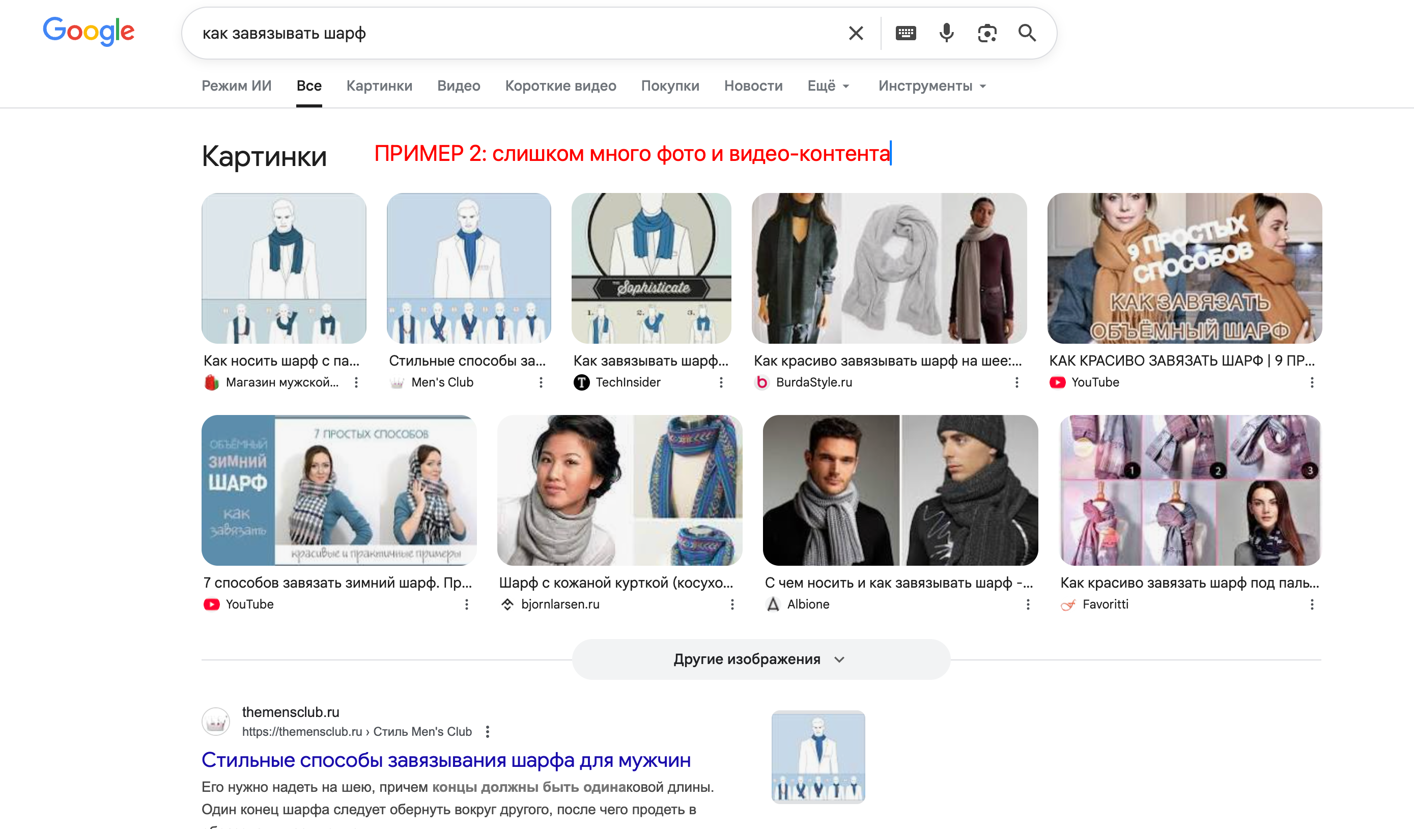Viewport: 1414px width, 829px height.
Task: Switch to Режим ИИ tab
Action: coord(236,86)
